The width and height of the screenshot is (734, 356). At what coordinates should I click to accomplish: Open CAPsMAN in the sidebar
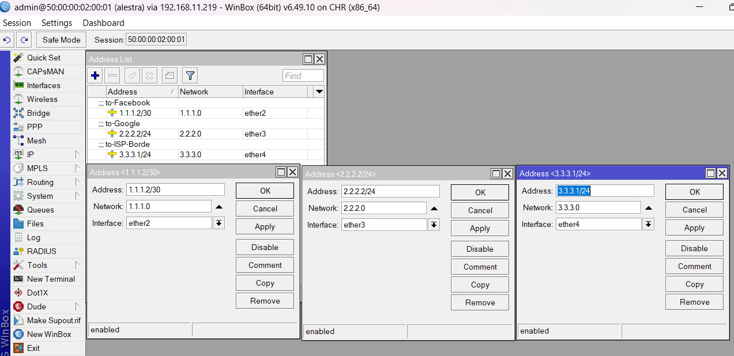point(46,71)
